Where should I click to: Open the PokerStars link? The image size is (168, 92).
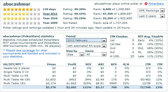156,4
